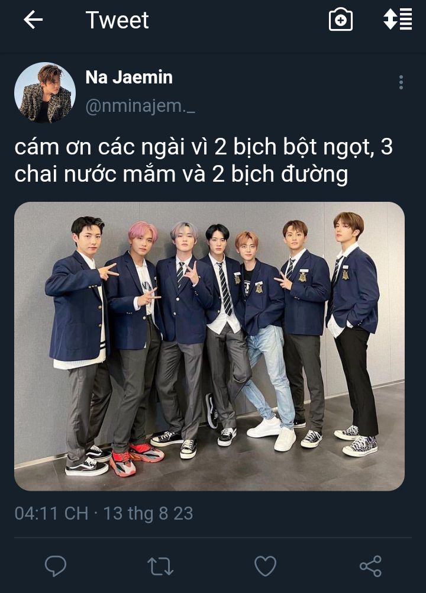Screen dimensions: 426x593
Task: Share the tweet via the share icon
Action: 370,566
